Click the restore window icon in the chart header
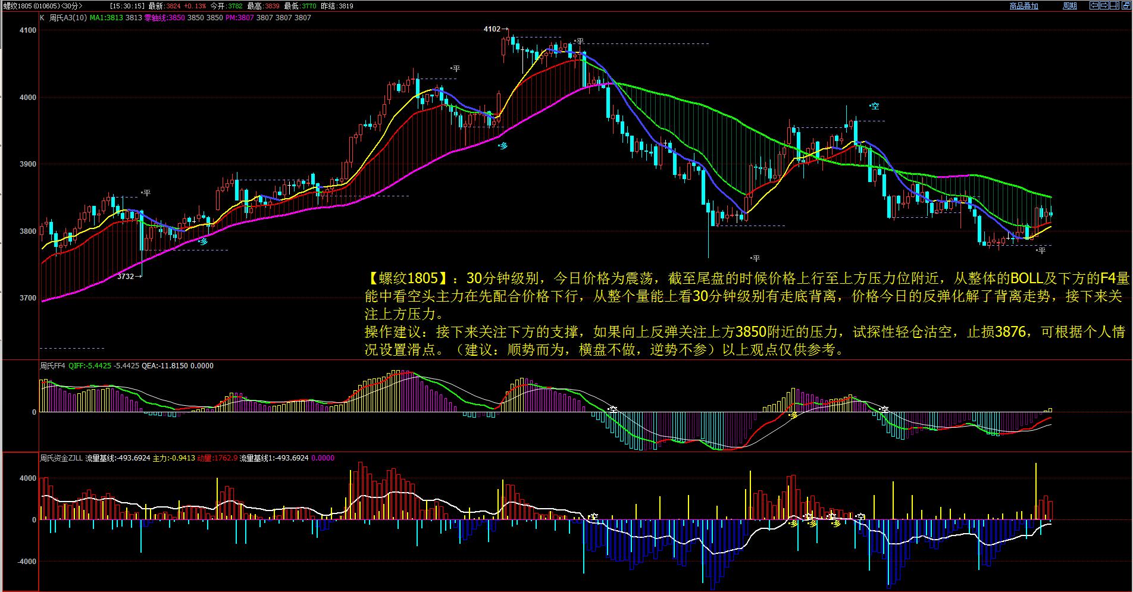 click(x=1126, y=5)
